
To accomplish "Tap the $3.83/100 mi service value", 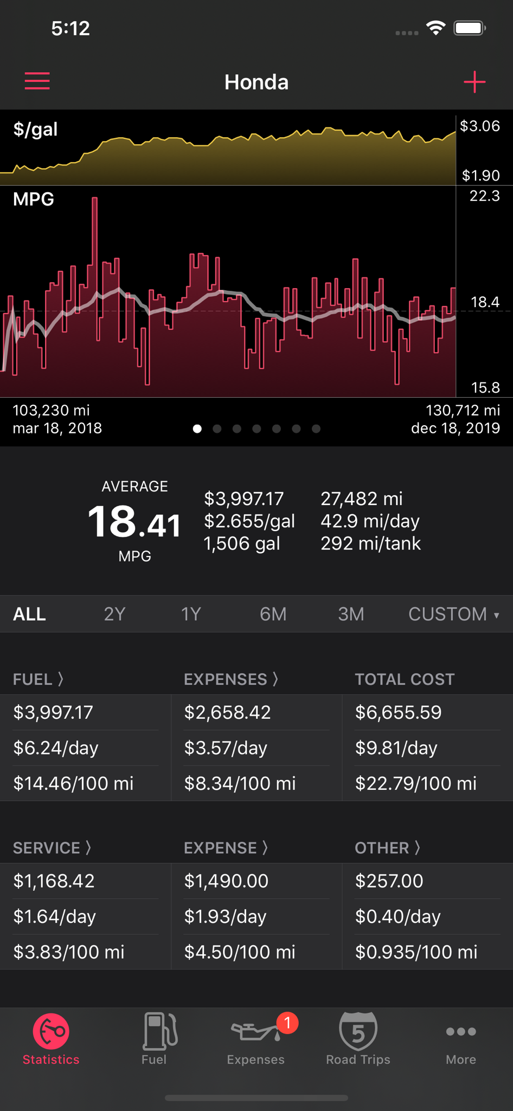I will click(x=69, y=952).
